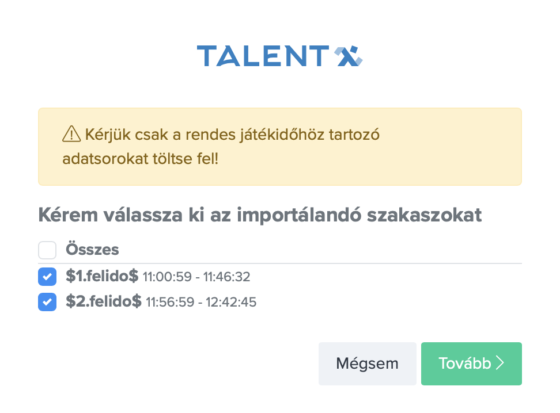Select the $2.felido$ segment label
Screen dimensions: 560x413
point(104,301)
